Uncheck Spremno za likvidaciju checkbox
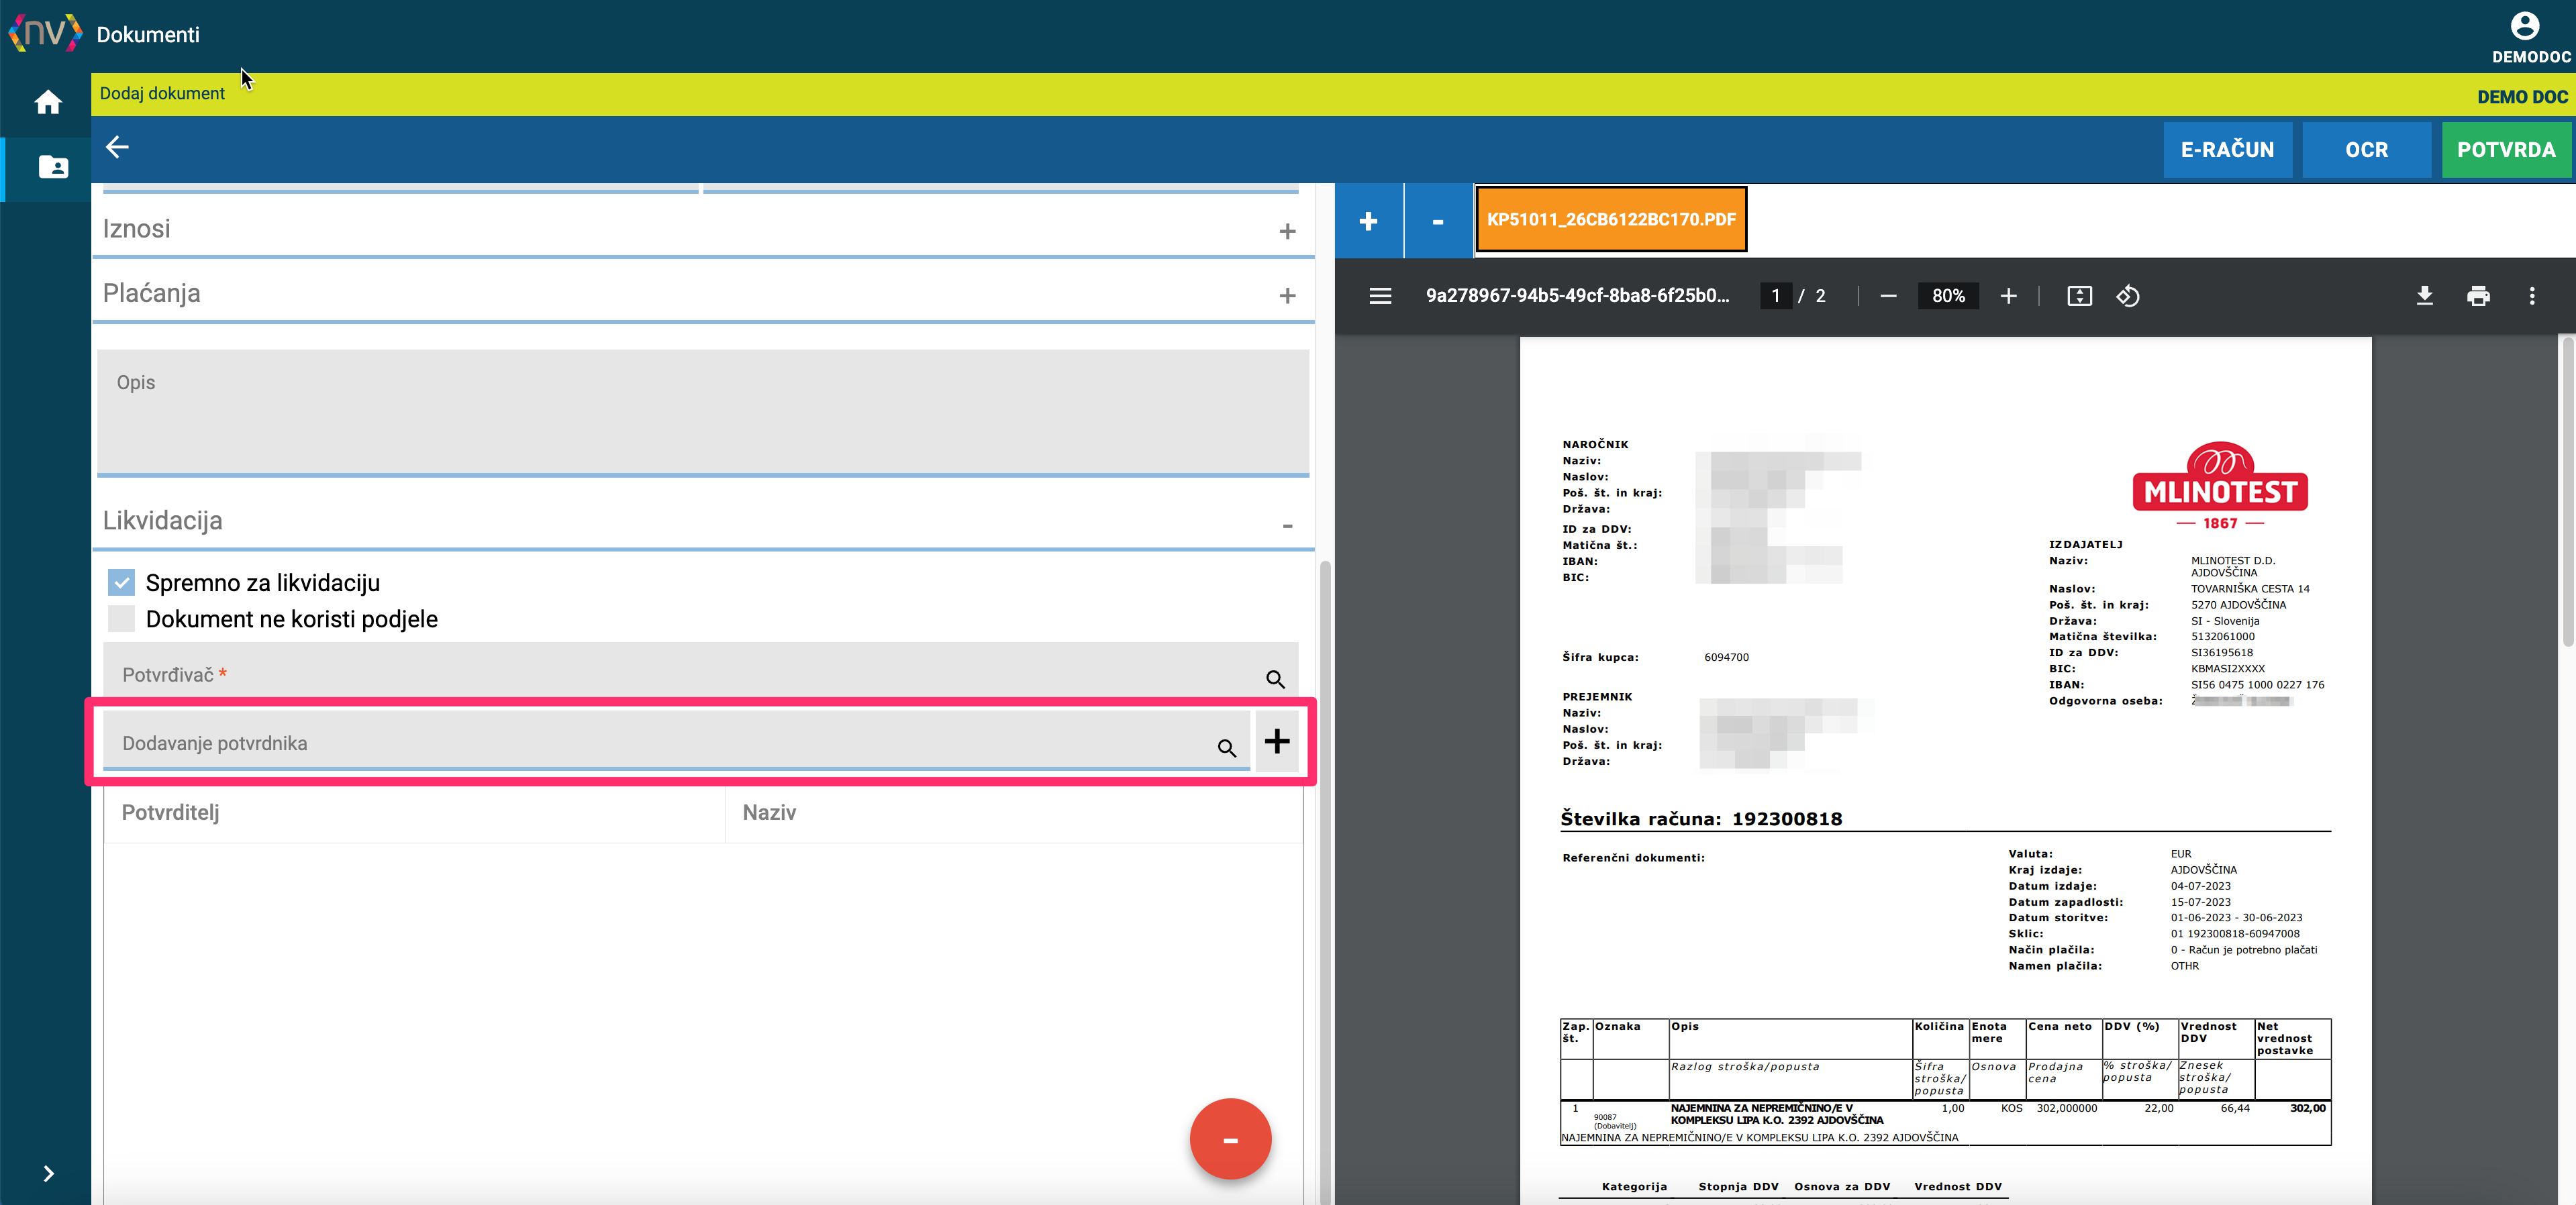The width and height of the screenshot is (2576, 1205). pyautogui.click(x=121, y=582)
